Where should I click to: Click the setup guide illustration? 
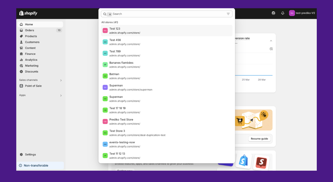click(254, 120)
